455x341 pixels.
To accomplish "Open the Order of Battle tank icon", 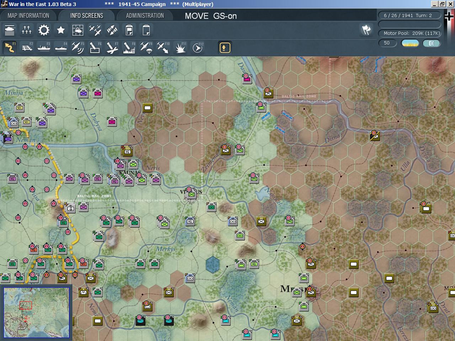I will tap(10, 30).
